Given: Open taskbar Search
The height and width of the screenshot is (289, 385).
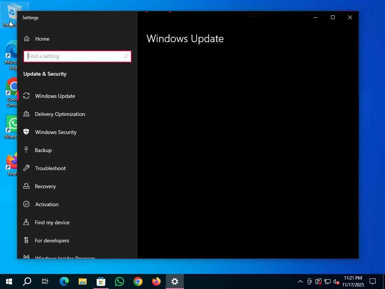Looking at the screenshot, I should point(27,281).
